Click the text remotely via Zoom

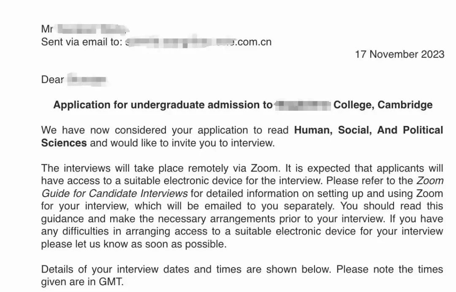233,168
